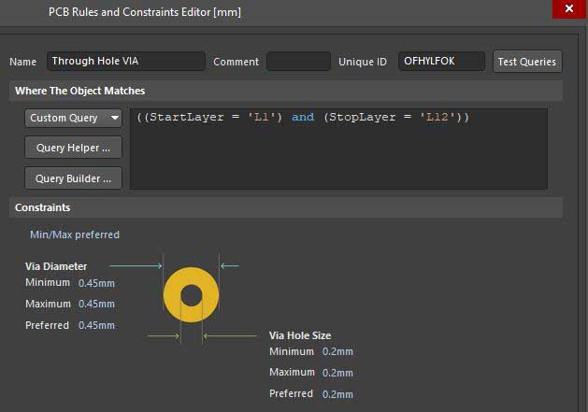Click the empty Comment field
Image resolution: width=588 pixels, height=412 pixels.
(297, 62)
